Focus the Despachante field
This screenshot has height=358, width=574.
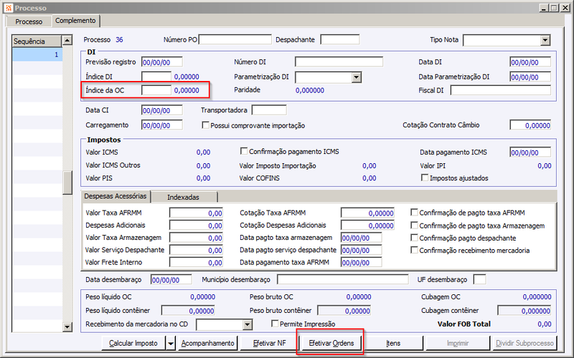pyautogui.click(x=339, y=39)
